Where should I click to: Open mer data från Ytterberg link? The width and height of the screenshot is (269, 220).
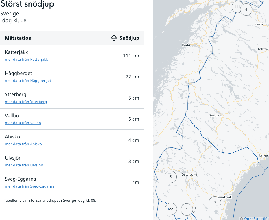pyautogui.click(x=26, y=102)
